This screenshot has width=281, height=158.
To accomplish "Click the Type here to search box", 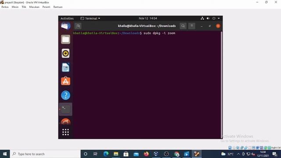I will (45, 154).
